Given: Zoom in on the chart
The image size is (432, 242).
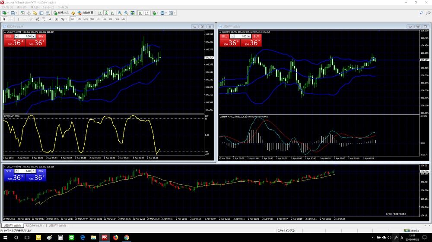Looking at the screenshot, I should tap(120, 13).
